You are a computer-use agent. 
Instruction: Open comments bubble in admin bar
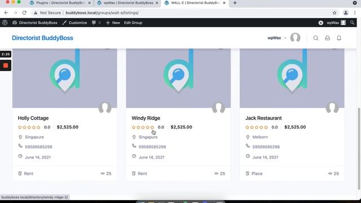point(96,23)
